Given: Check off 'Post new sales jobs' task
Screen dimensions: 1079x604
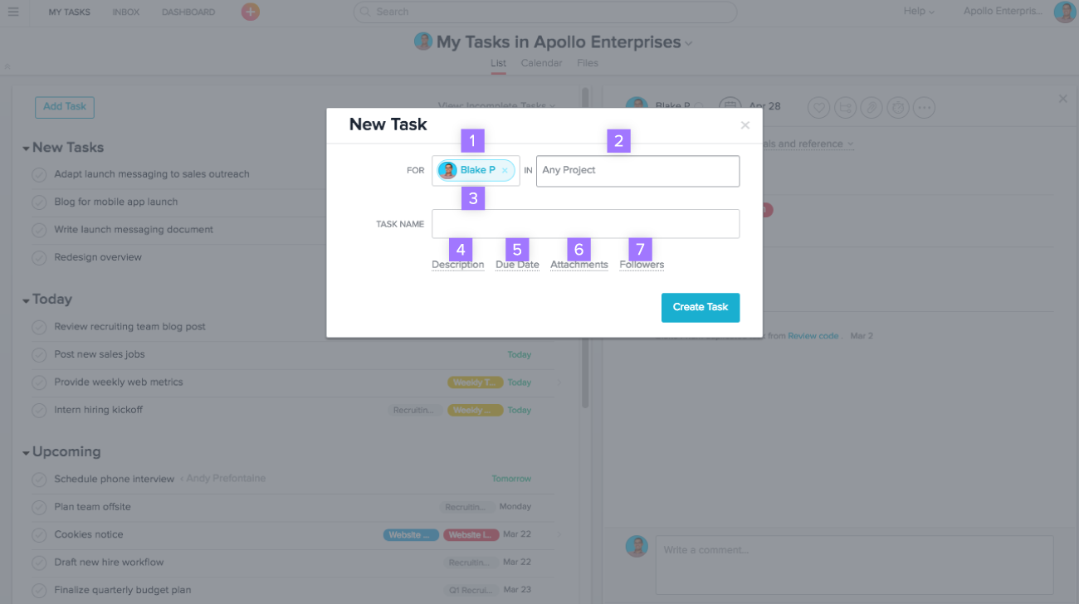Looking at the screenshot, I should pos(39,355).
